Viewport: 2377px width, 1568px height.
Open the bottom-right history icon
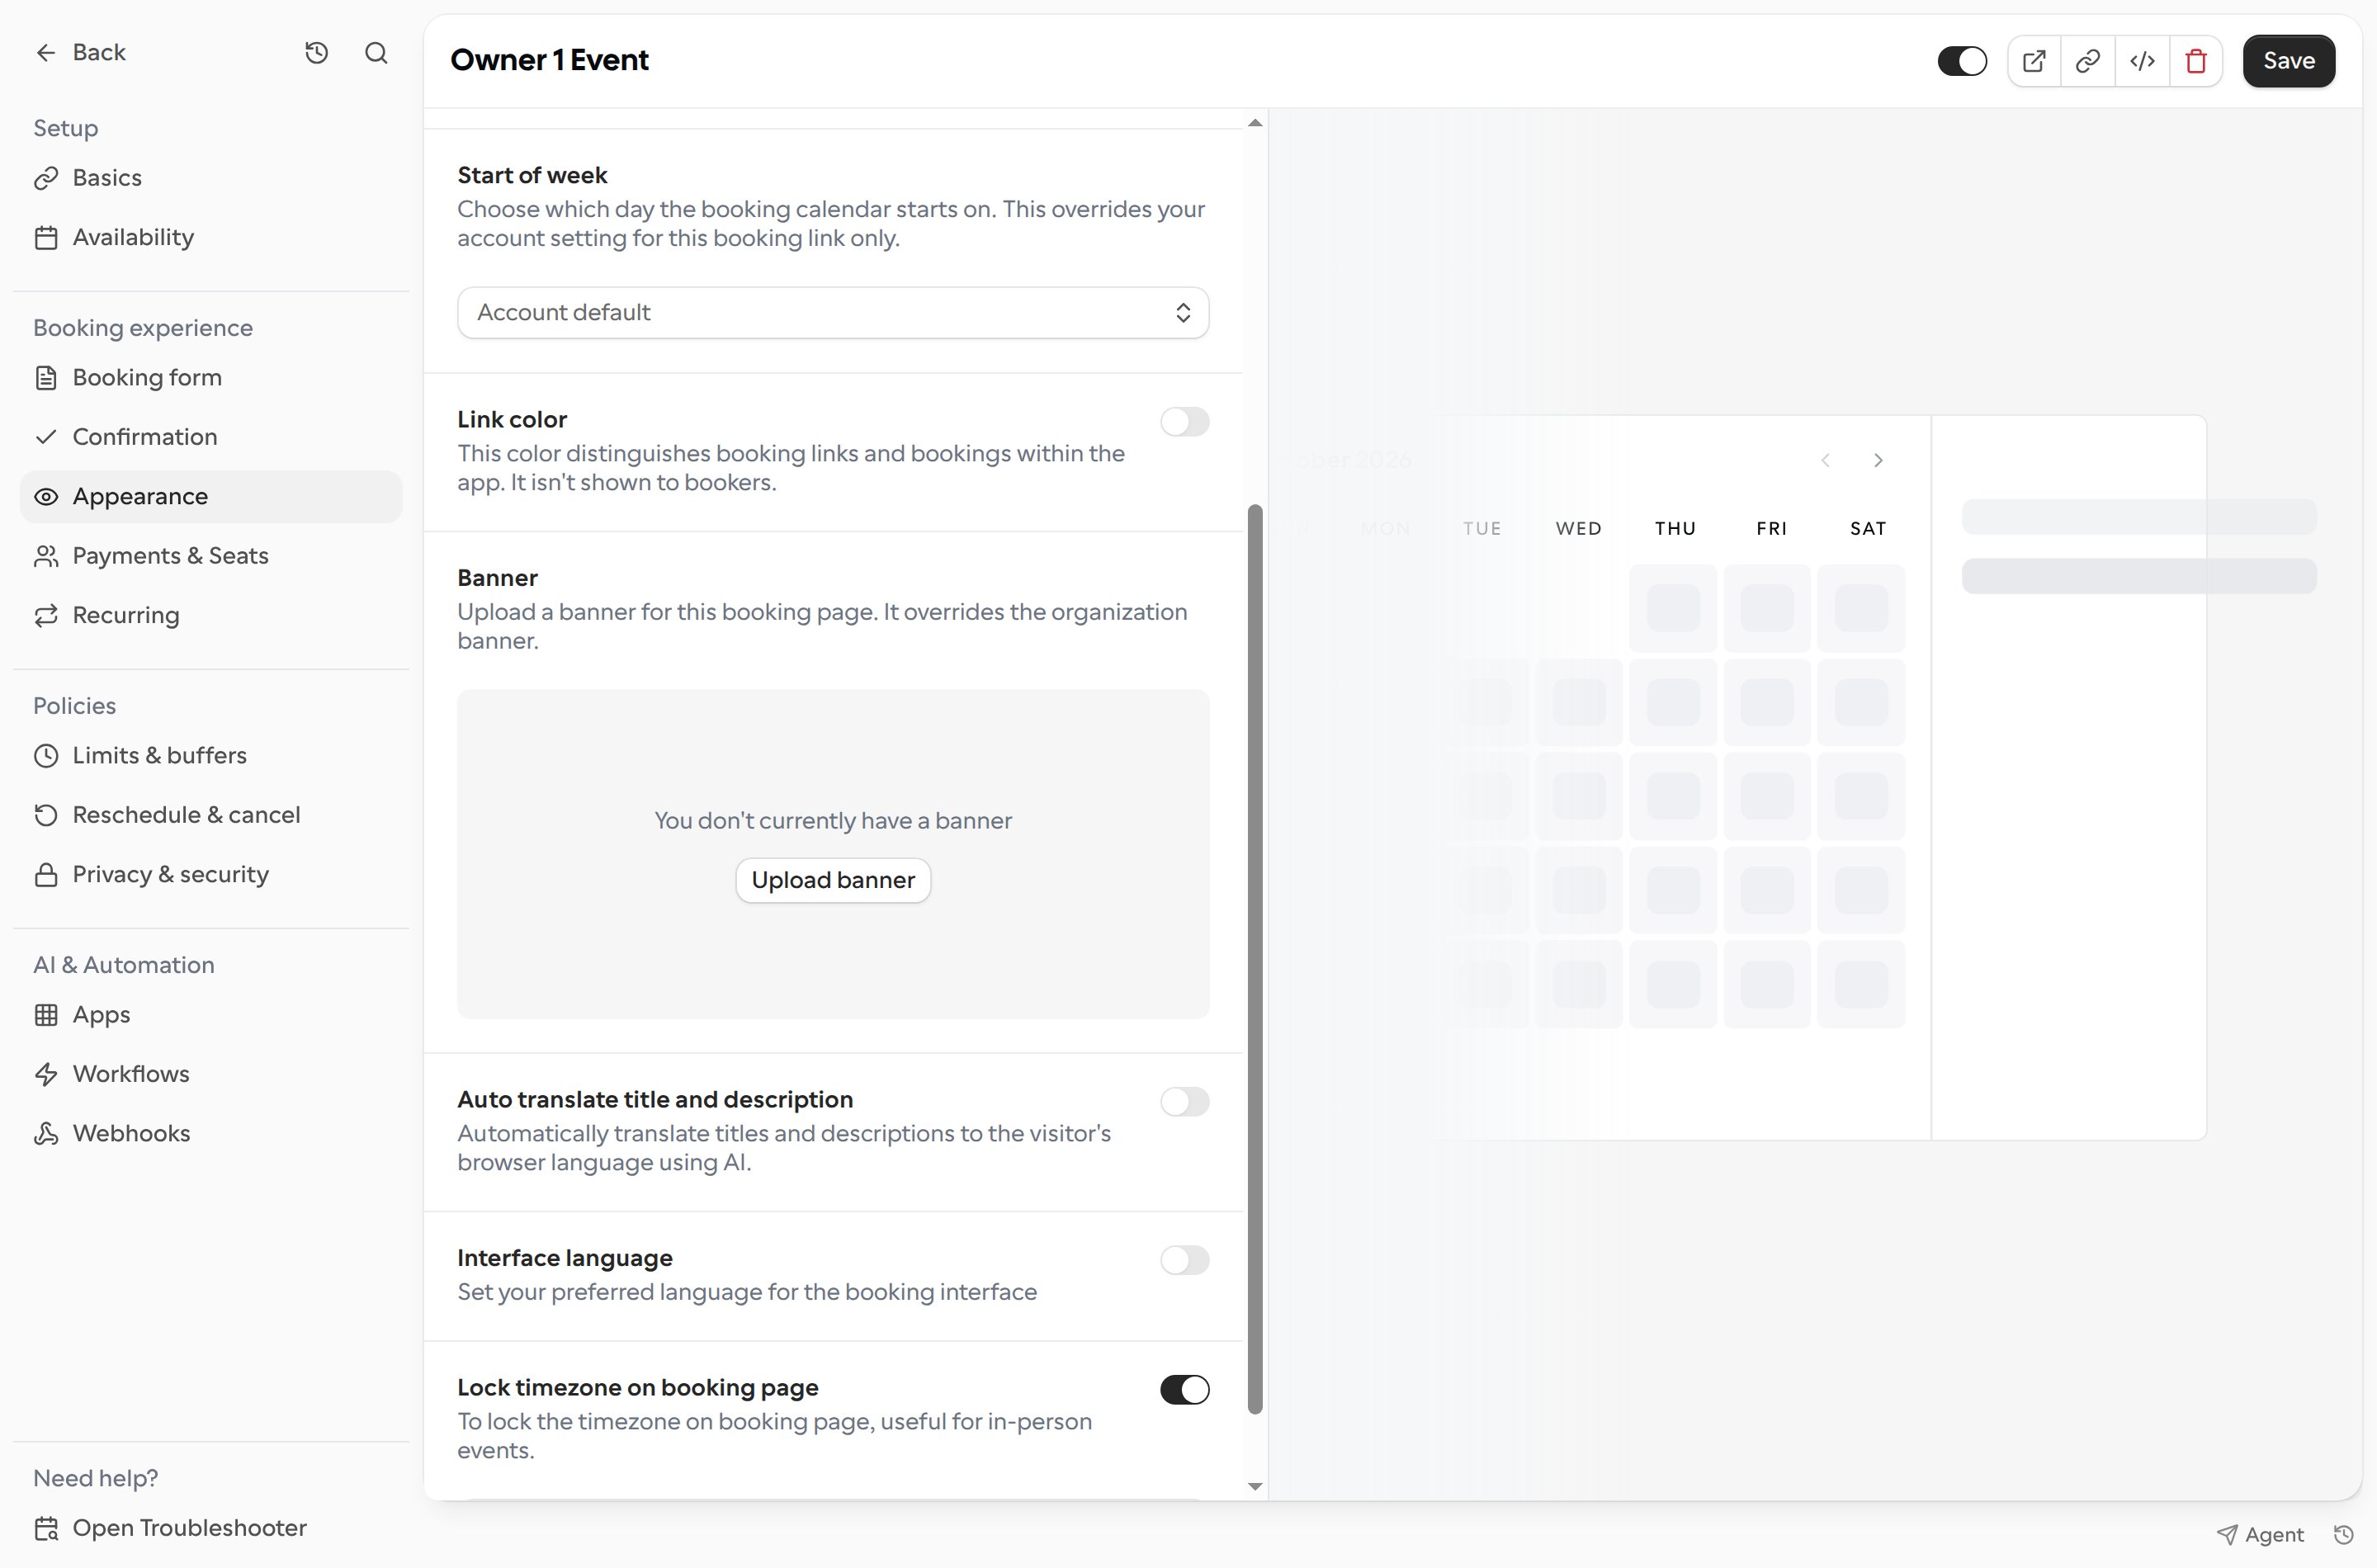pyautogui.click(x=2343, y=1534)
